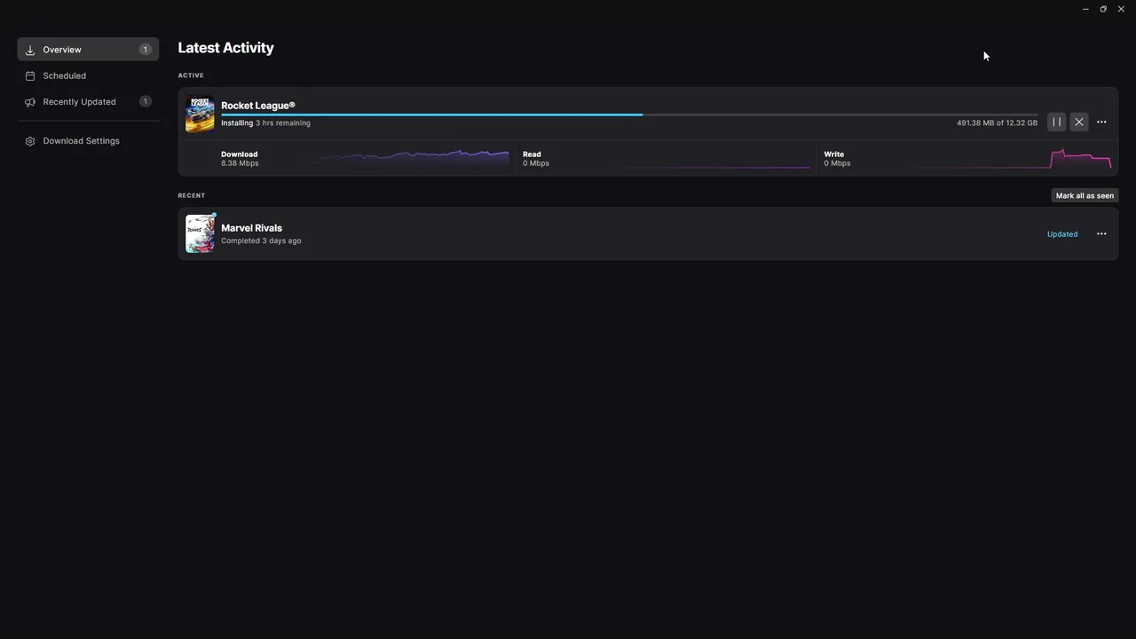Open Download Settings
The image size is (1136, 639).
(x=88, y=140)
